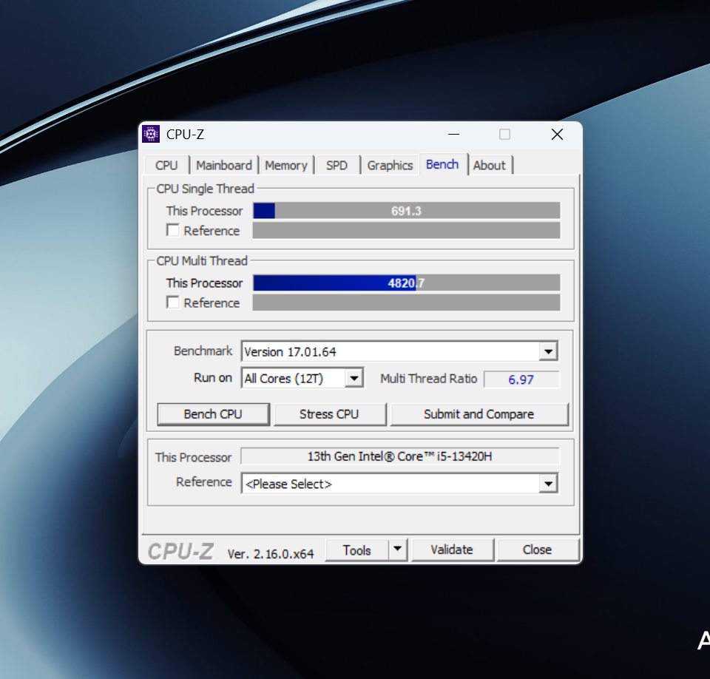Open the About tab
The image size is (710, 679).
point(489,166)
